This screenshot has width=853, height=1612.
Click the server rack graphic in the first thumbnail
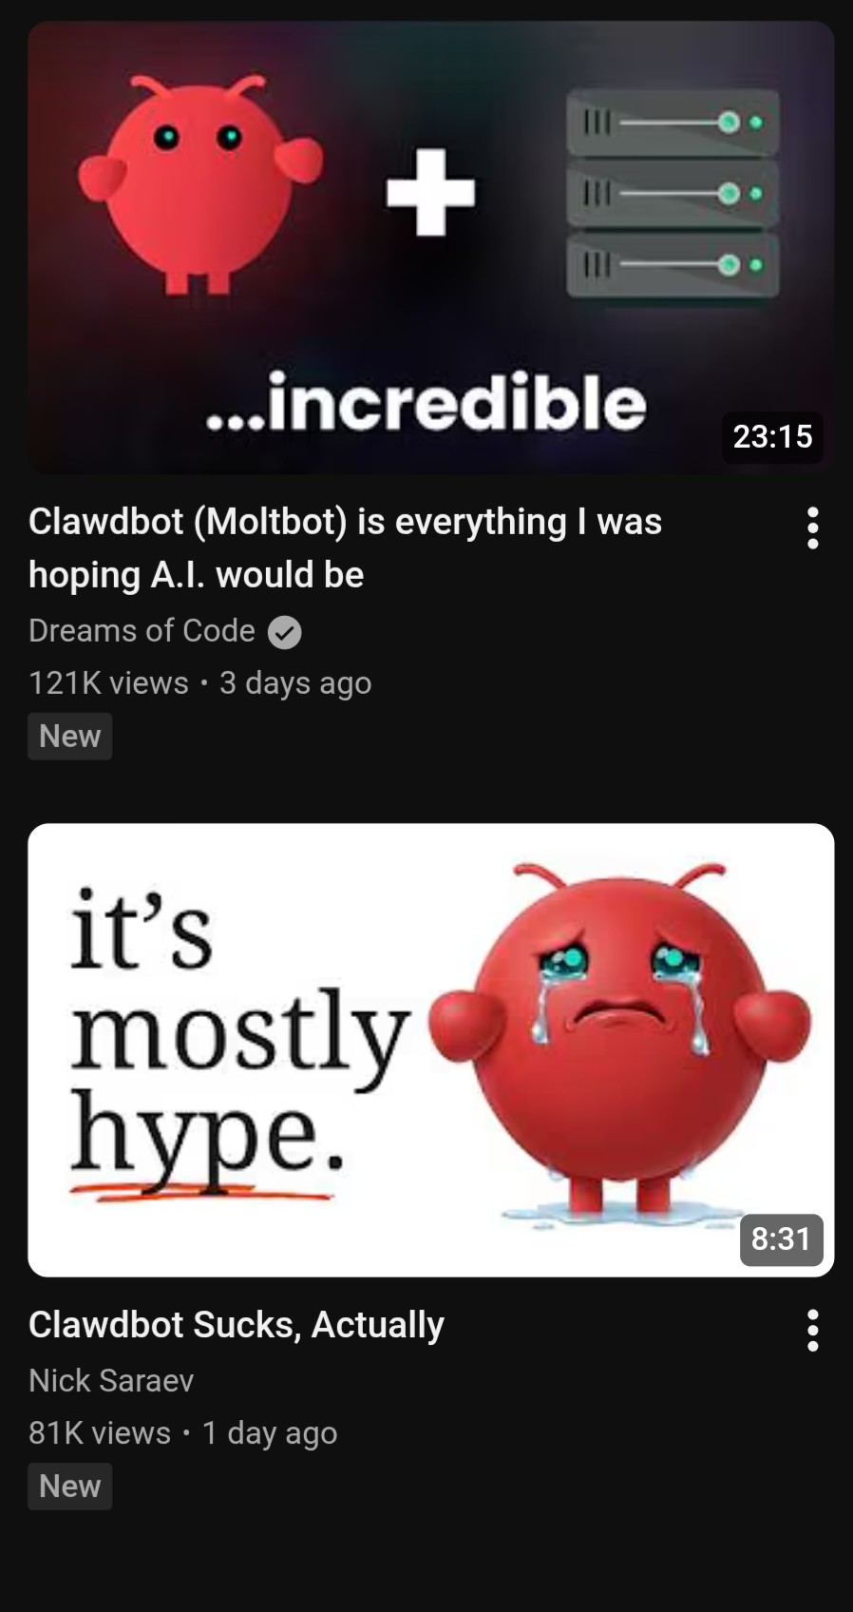[x=673, y=195]
